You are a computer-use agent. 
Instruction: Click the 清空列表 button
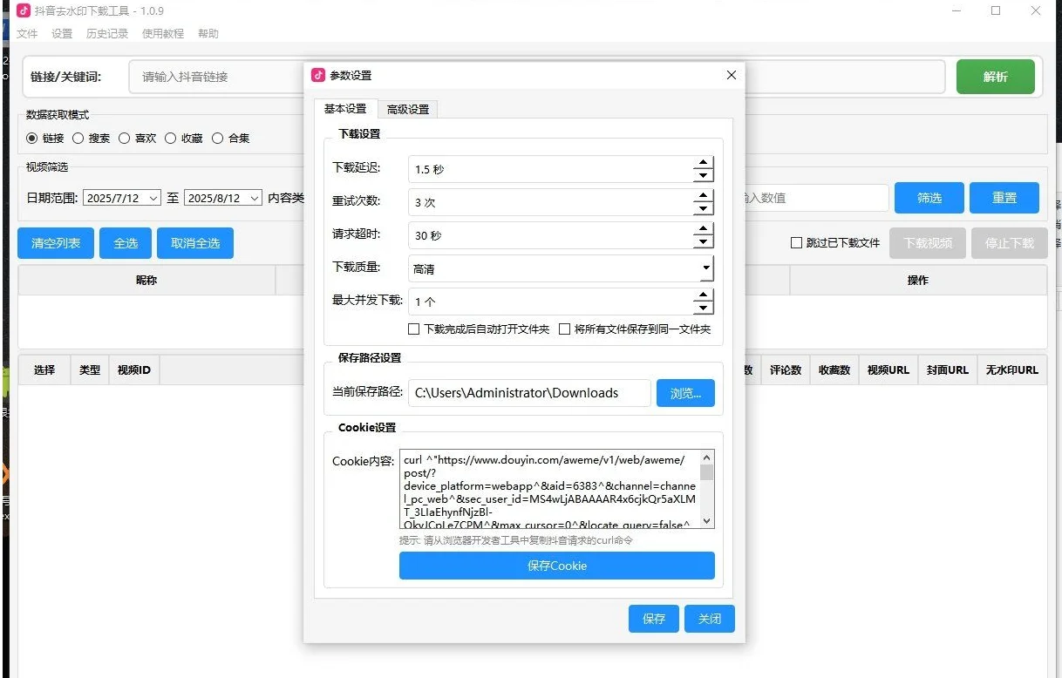coord(56,243)
